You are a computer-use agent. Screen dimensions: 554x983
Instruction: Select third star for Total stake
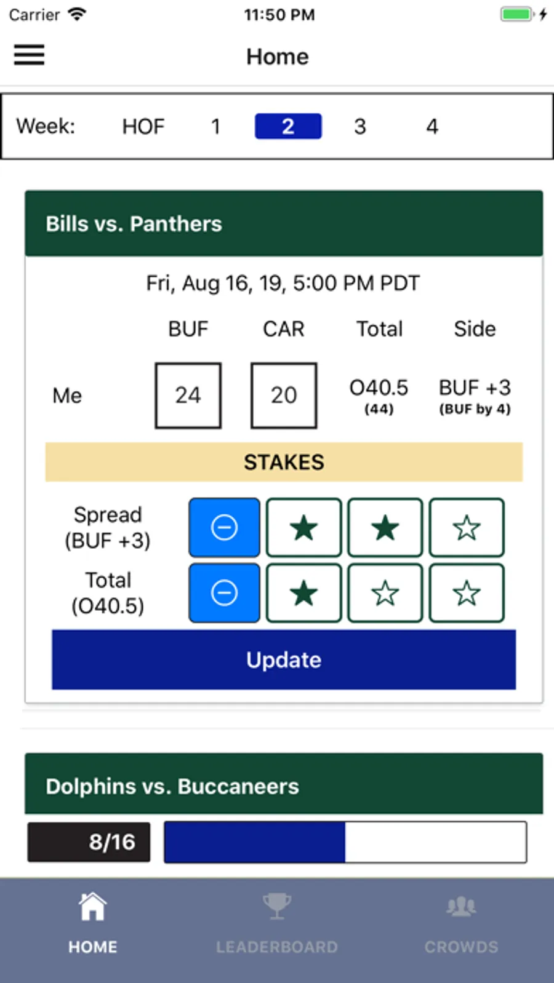(466, 593)
